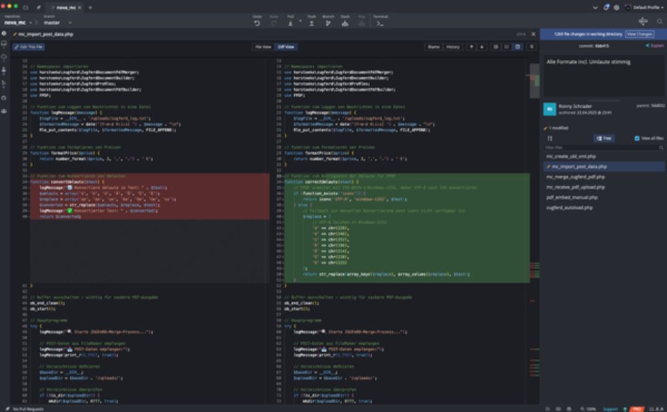667x412 pixels.
Task: Click the Support link in status bar
Action: point(610,409)
